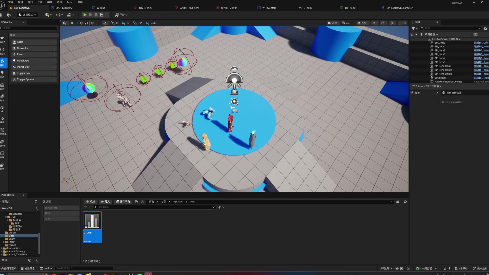
Task: Expand the Transaction folder in tree
Action: pos(2,248)
